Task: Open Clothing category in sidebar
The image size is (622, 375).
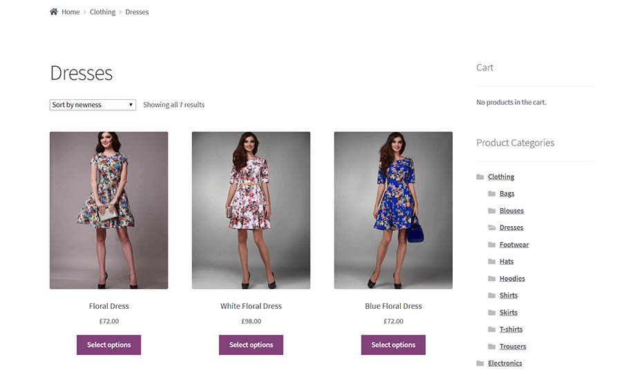Action: click(x=501, y=177)
